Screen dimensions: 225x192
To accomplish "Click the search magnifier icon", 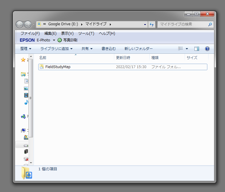I will pyautogui.click(x=210, y=24).
